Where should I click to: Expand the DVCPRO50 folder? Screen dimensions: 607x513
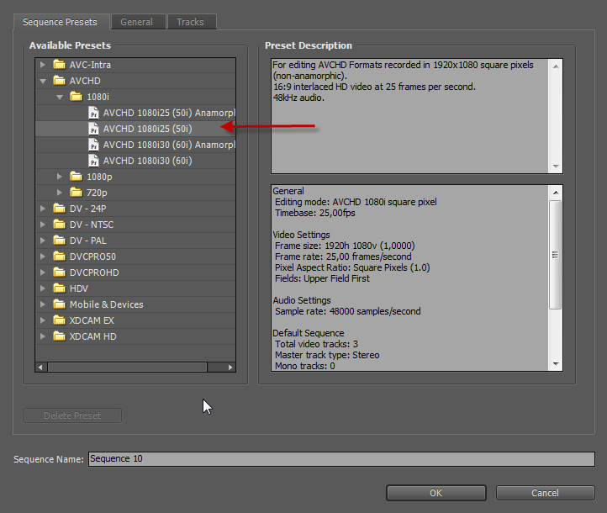[x=43, y=256]
